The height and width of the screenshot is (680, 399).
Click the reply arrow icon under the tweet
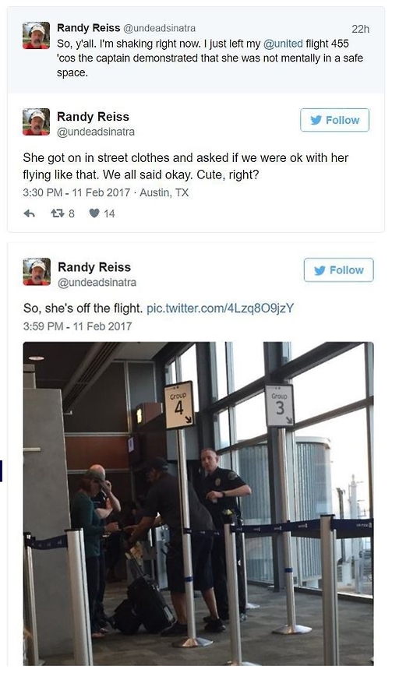(x=29, y=213)
